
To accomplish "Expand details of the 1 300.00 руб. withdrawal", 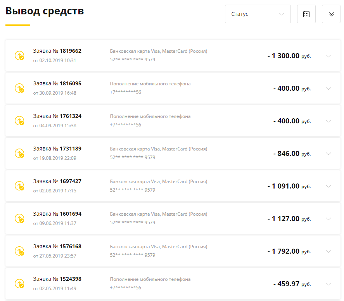I will pyautogui.click(x=328, y=56).
